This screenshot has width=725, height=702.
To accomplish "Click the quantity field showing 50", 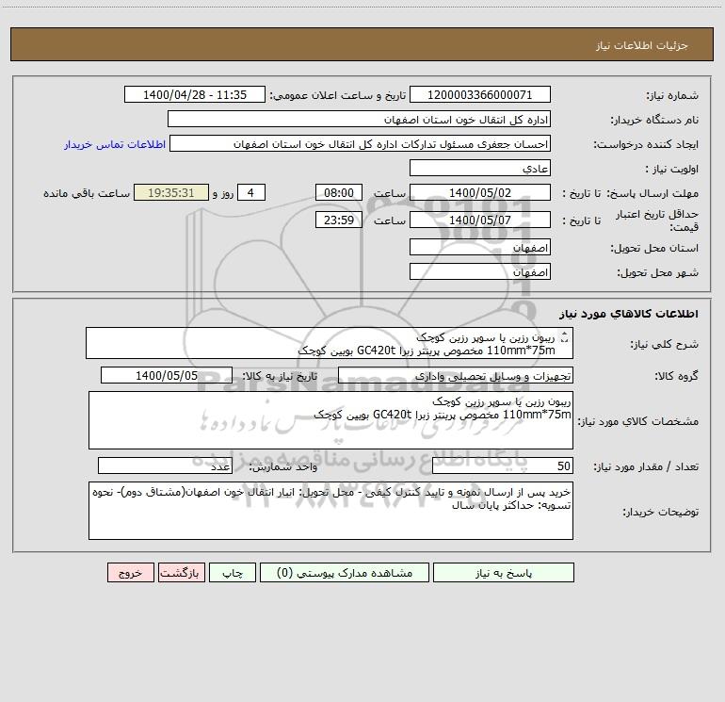I will pyautogui.click(x=503, y=466).
